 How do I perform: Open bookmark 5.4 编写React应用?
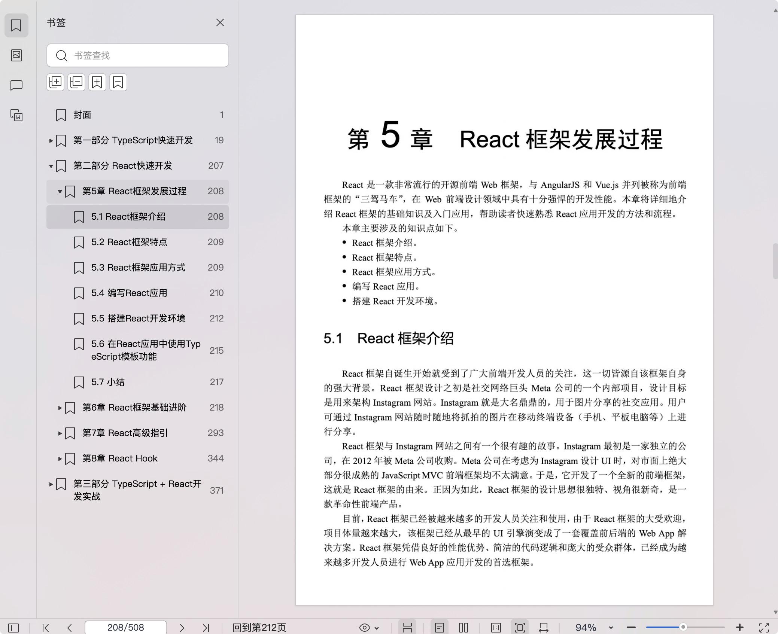[138, 293]
